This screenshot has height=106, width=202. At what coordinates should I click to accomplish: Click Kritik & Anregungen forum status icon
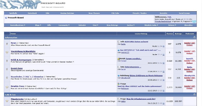pos(7,61)
